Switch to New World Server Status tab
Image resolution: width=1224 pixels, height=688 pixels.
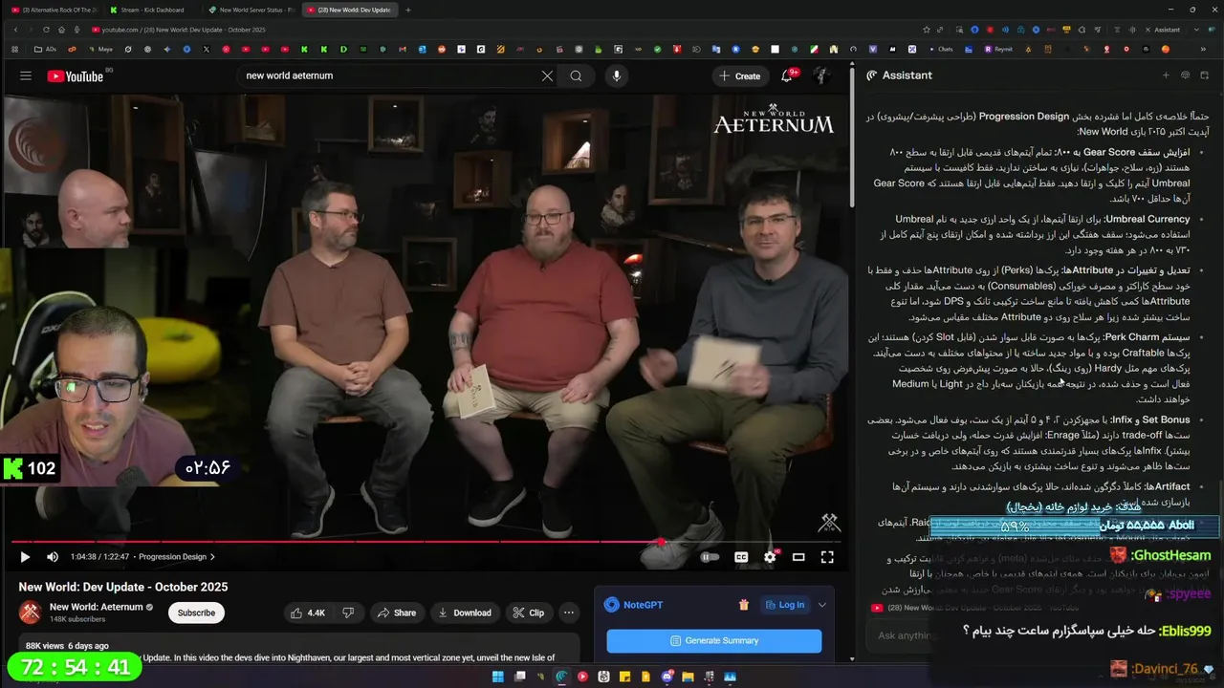(x=251, y=10)
